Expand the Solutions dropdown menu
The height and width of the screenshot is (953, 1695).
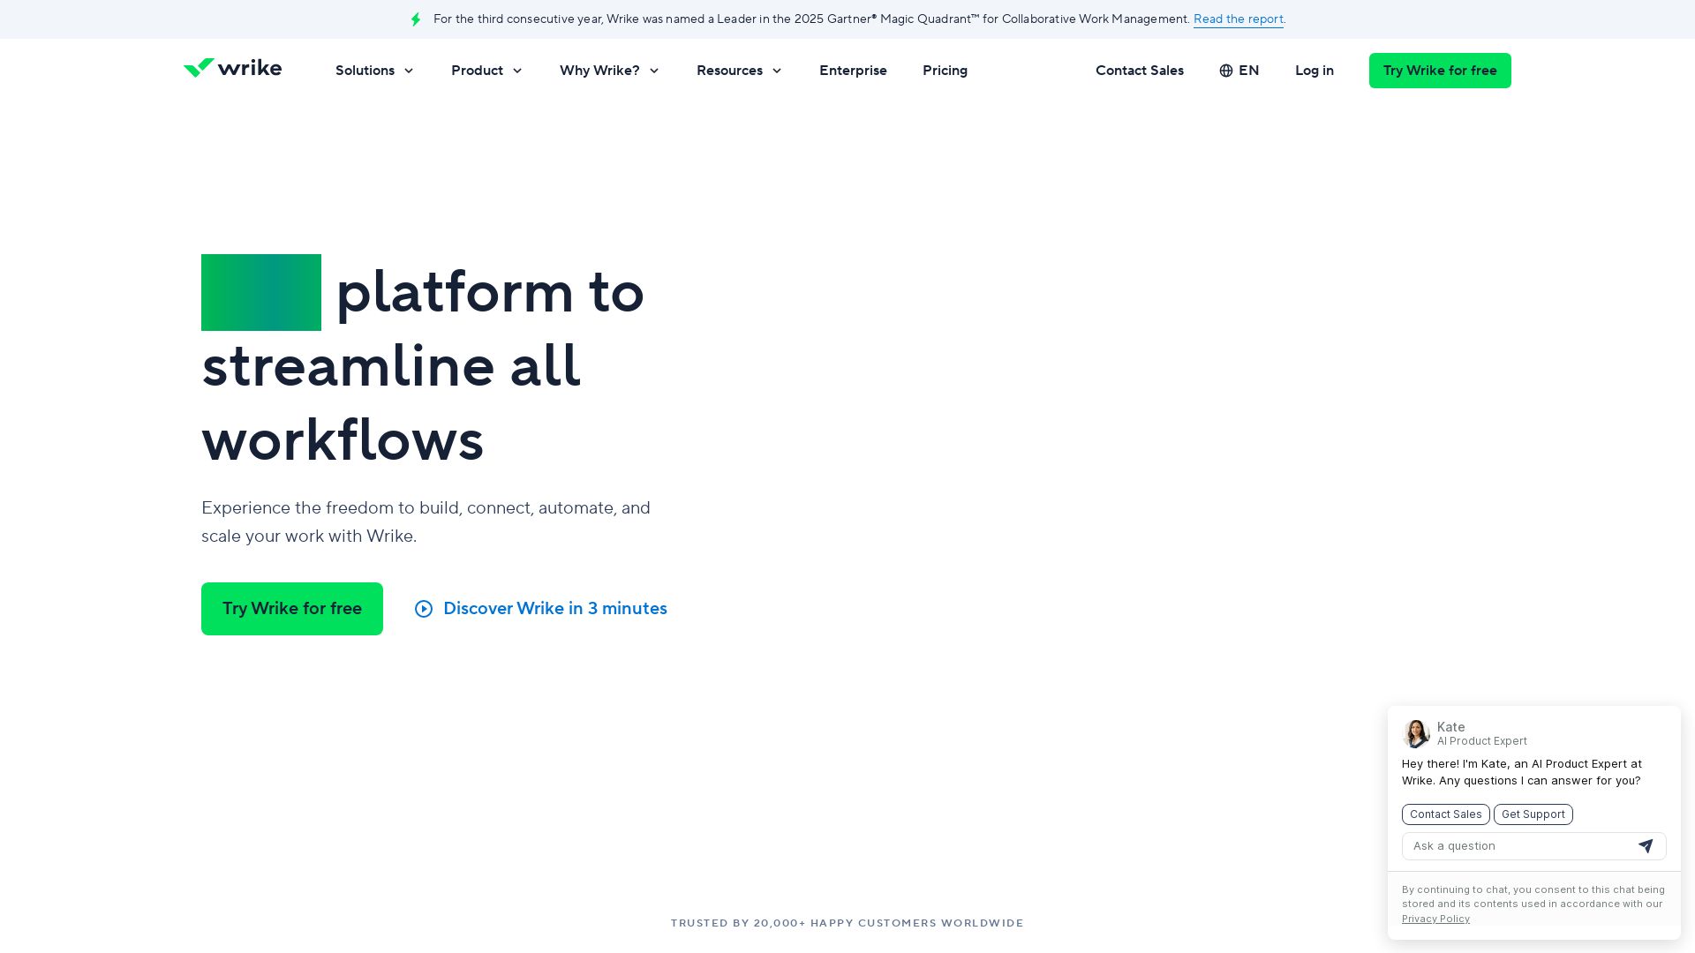coord(374,71)
